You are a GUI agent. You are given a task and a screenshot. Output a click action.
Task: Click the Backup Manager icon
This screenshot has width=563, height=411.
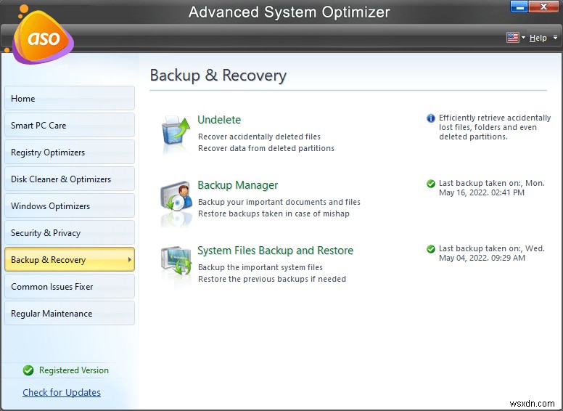coord(175,200)
